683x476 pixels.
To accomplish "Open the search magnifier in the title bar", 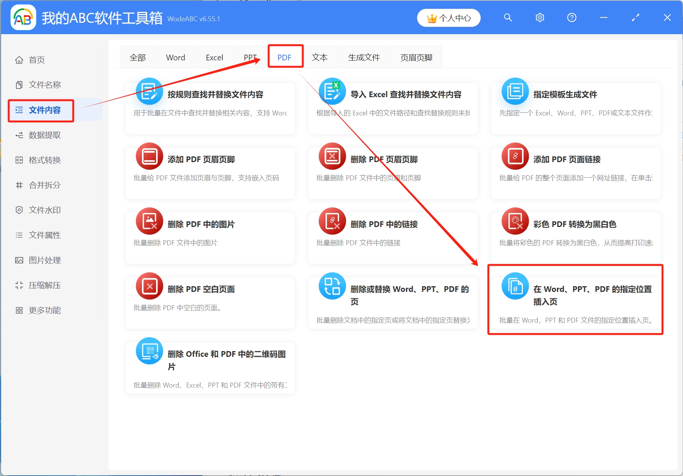I will coord(508,17).
